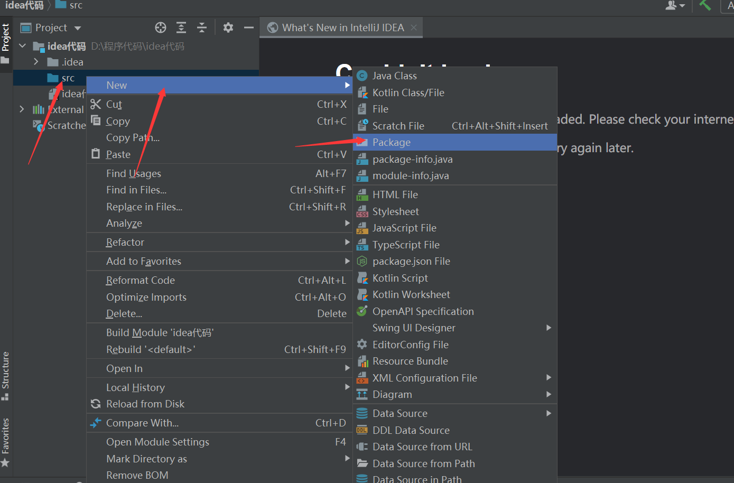Viewport: 734px width, 483px height.
Task: Click the Stylesheet CSS icon
Action: point(362,211)
